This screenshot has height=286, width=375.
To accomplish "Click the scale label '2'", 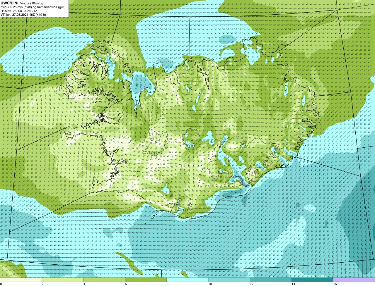I will point(42,284).
